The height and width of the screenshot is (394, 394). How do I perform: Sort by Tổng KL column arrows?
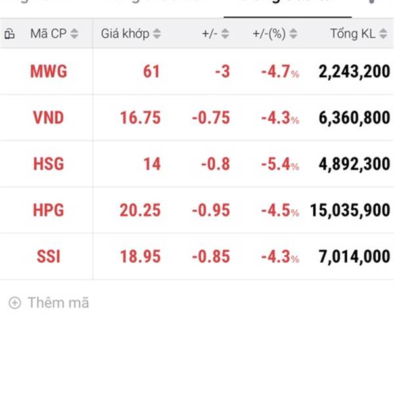383,33
